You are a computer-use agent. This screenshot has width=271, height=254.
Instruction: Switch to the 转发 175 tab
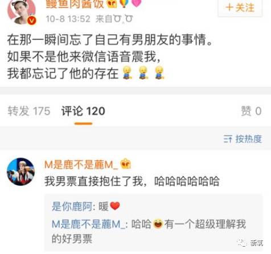pyautogui.click(x=29, y=111)
